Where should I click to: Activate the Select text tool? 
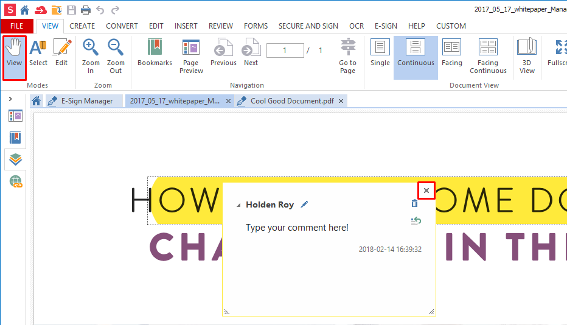[x=38, y=53]
